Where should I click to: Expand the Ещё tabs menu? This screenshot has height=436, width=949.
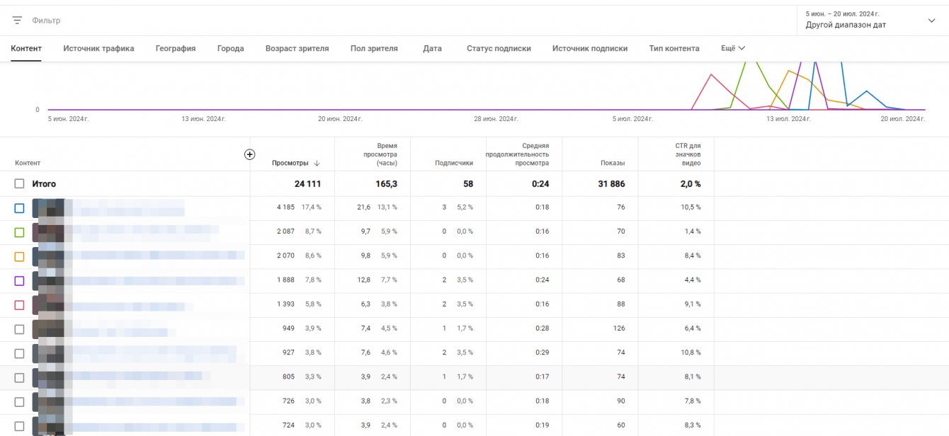click(x=733, y=49)
